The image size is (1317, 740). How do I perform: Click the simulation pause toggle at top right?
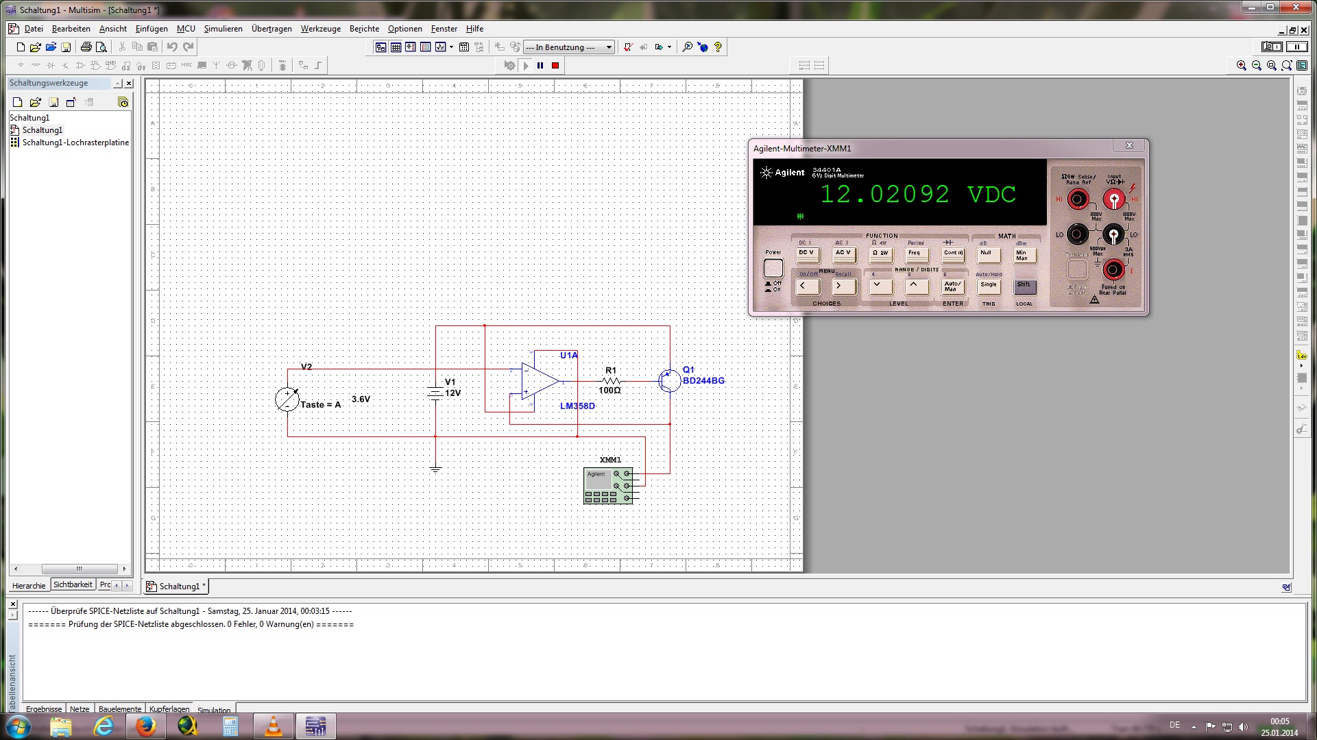click(x=1296, y=47)
